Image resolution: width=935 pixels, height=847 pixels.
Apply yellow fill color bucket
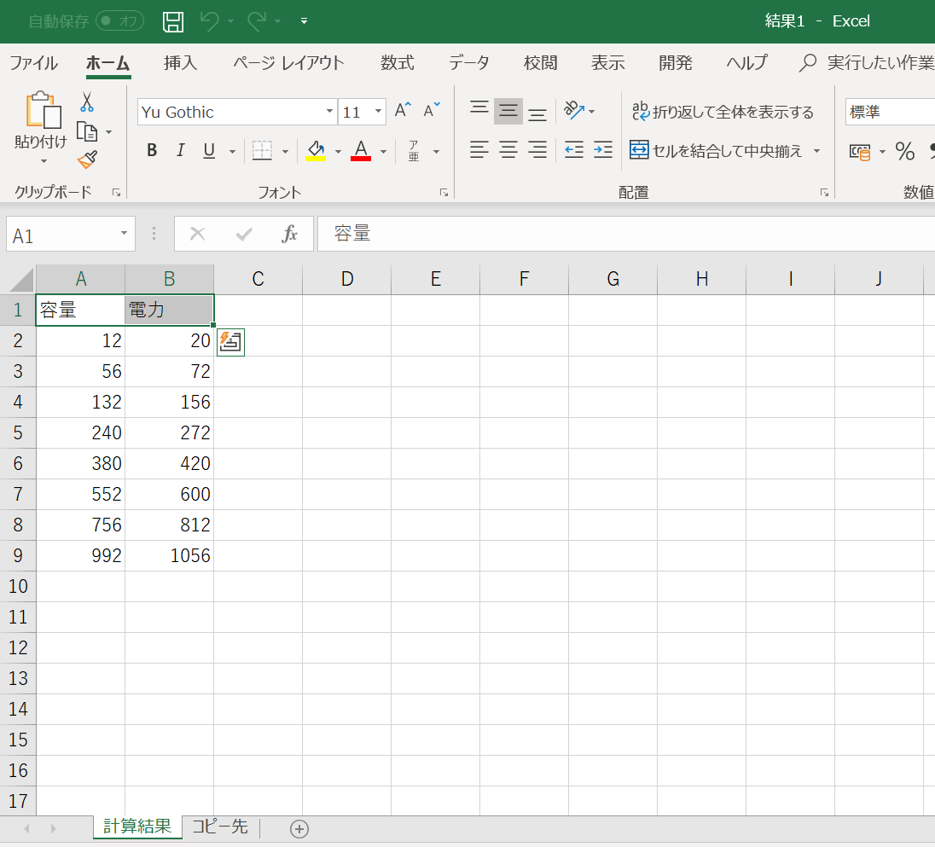pos(316,151)
